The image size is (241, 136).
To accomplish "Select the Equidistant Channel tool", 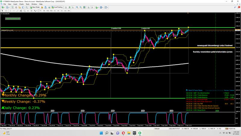I will pyautogui.click(x=21, y=11).
